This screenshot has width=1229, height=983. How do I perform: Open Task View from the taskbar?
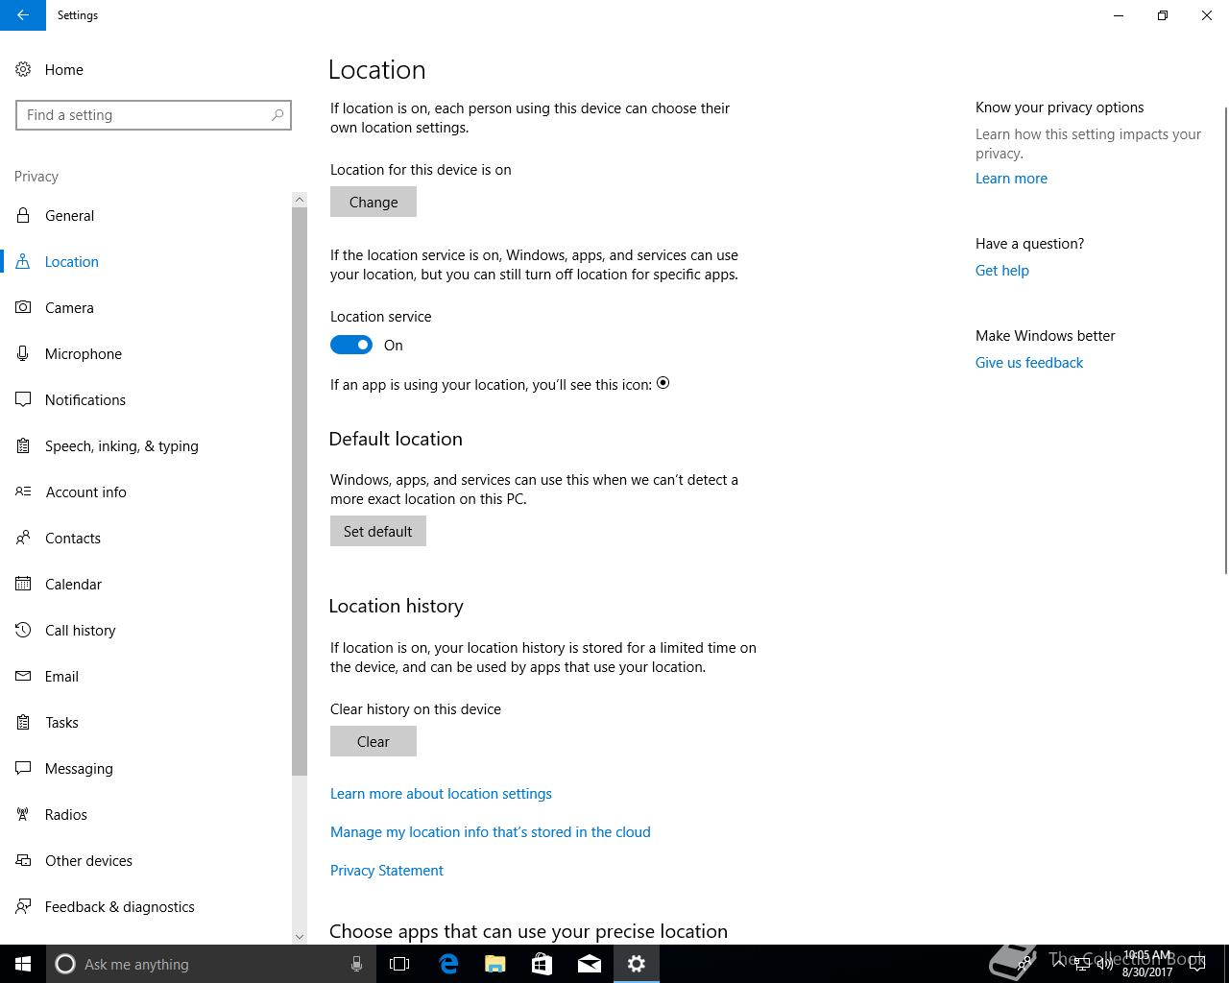399,964
